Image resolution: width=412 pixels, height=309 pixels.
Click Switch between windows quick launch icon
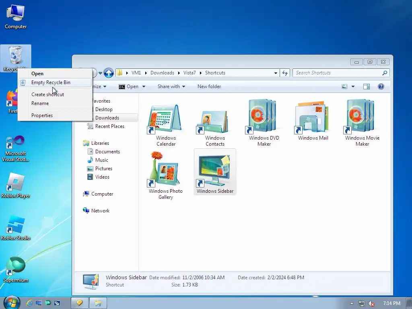tap(57, 303)
